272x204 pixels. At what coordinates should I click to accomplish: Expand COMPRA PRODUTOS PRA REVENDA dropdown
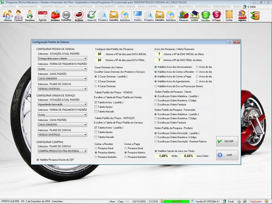(85, 151)
